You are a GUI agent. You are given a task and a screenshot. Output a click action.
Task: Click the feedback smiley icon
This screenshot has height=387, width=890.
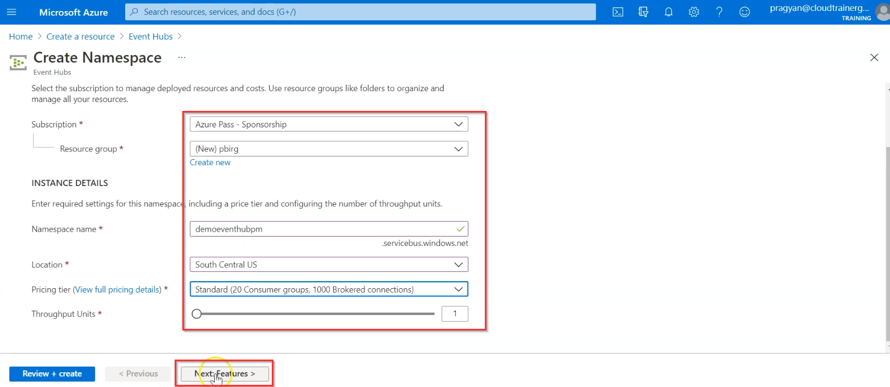point(745,12)
